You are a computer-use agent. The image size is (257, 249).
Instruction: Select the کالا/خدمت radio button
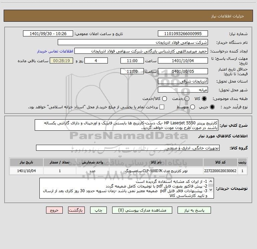[x=165, y=99]
